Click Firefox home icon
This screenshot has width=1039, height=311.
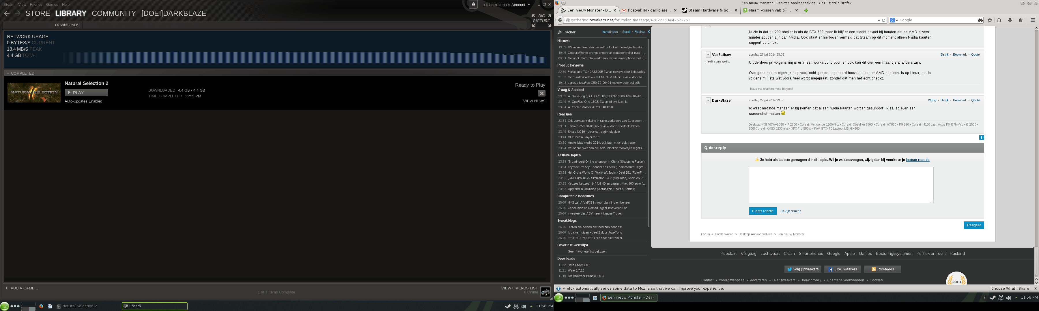click(1021, 20)
